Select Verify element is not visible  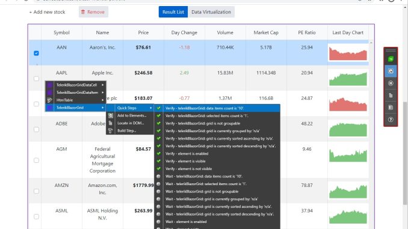(217, 169)
